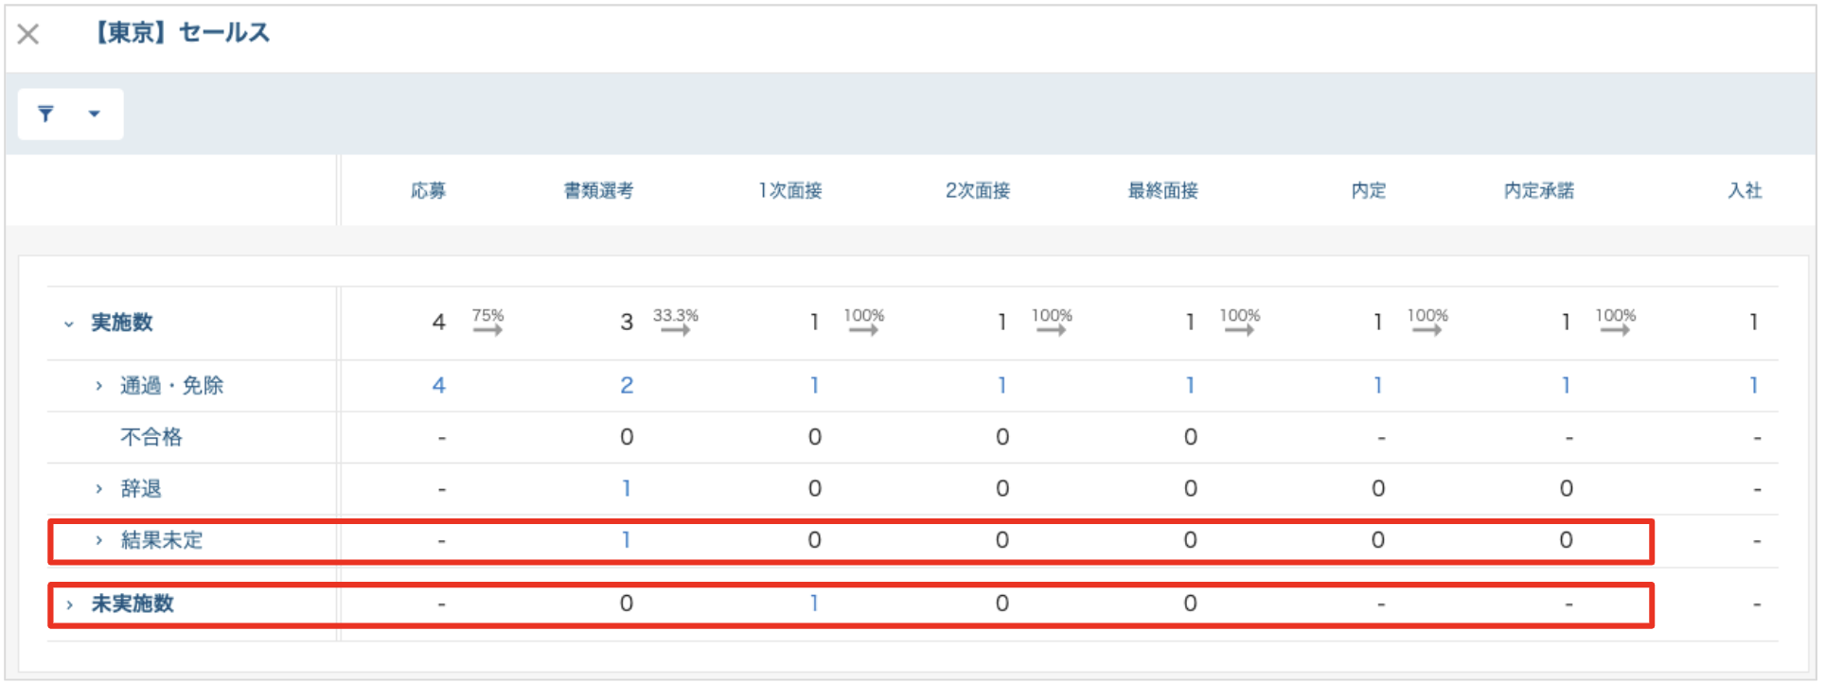Click the 実施数 value 3 under 書類選考
This screenshot has height=683, width=1825.
627,323
